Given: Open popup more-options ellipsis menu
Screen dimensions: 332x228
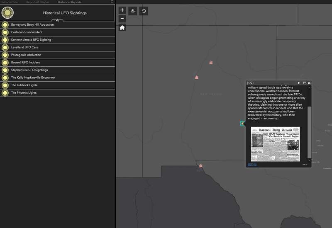Looking at the screenshot, I should click(305, 165).
